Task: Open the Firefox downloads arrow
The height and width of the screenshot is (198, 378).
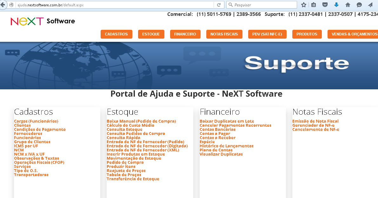Action: 336,5
